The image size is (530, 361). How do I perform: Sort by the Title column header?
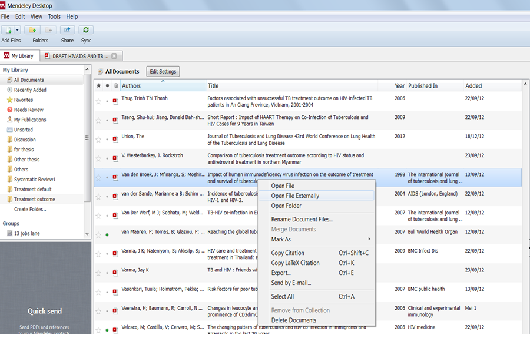291,86
